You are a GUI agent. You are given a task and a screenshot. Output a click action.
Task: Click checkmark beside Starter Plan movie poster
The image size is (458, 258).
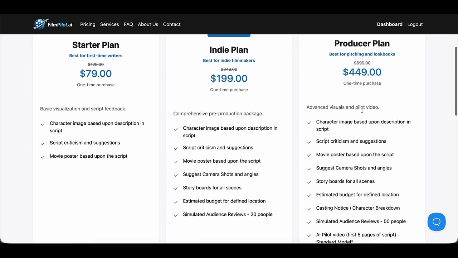43,157
